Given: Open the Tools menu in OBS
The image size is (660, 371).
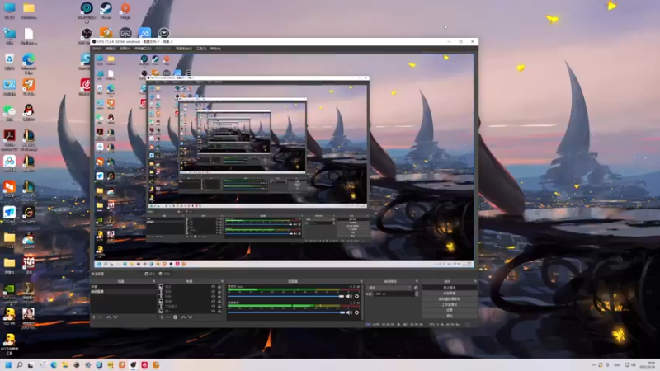Looking at the screenshot, I should pyautogui.click(x=201, y=49).
